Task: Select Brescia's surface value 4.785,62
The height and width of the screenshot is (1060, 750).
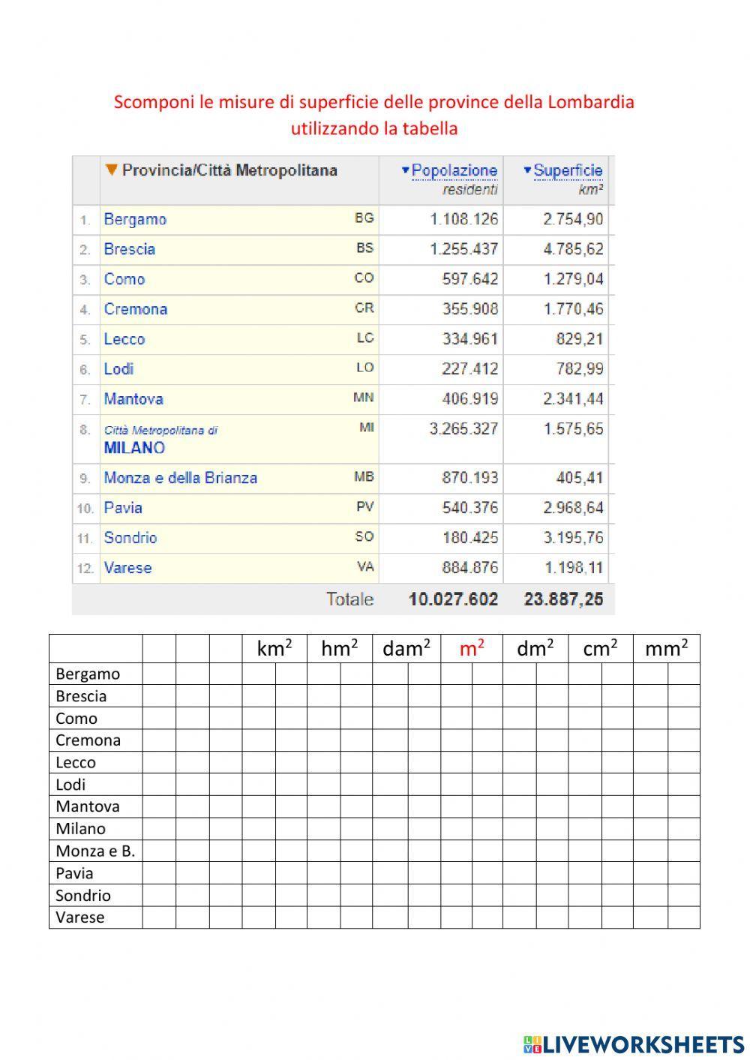Action: 573,249
